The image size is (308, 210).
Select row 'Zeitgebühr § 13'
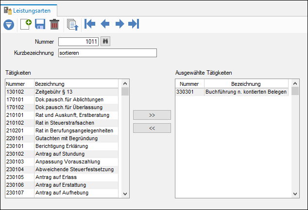pyautogui.click(x=62, y=92)
